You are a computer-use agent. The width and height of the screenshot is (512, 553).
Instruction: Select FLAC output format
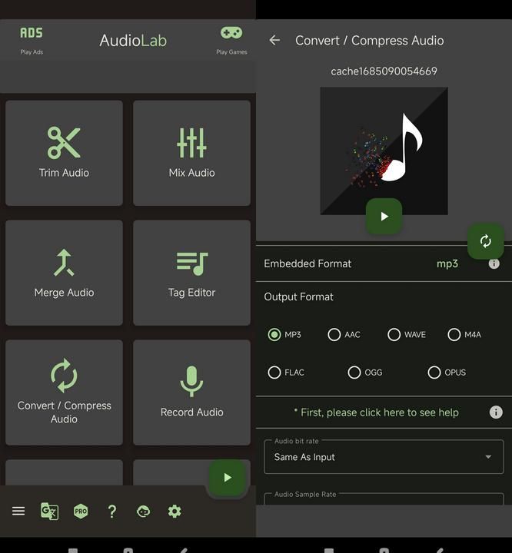coord(286,373)
